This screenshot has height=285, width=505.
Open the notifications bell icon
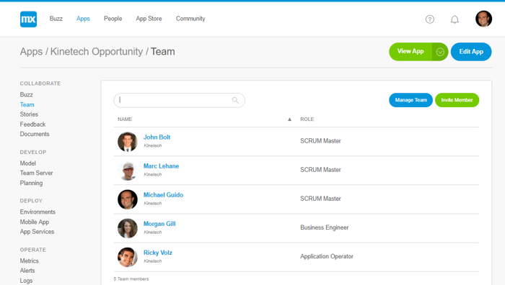tap(454, 19)
